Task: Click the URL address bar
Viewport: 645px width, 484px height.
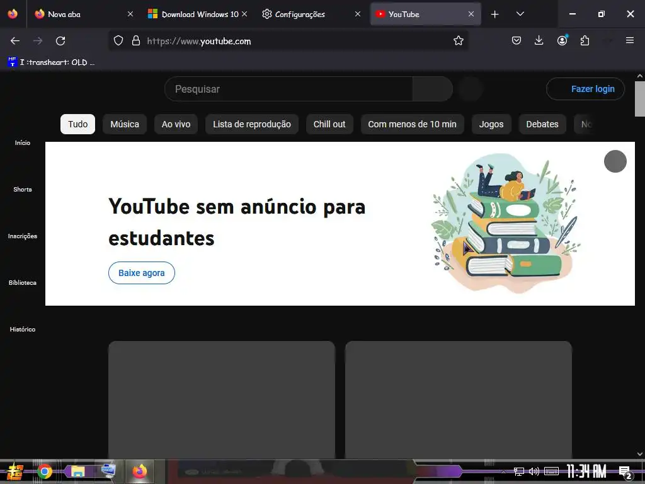Action: (288, 41)
